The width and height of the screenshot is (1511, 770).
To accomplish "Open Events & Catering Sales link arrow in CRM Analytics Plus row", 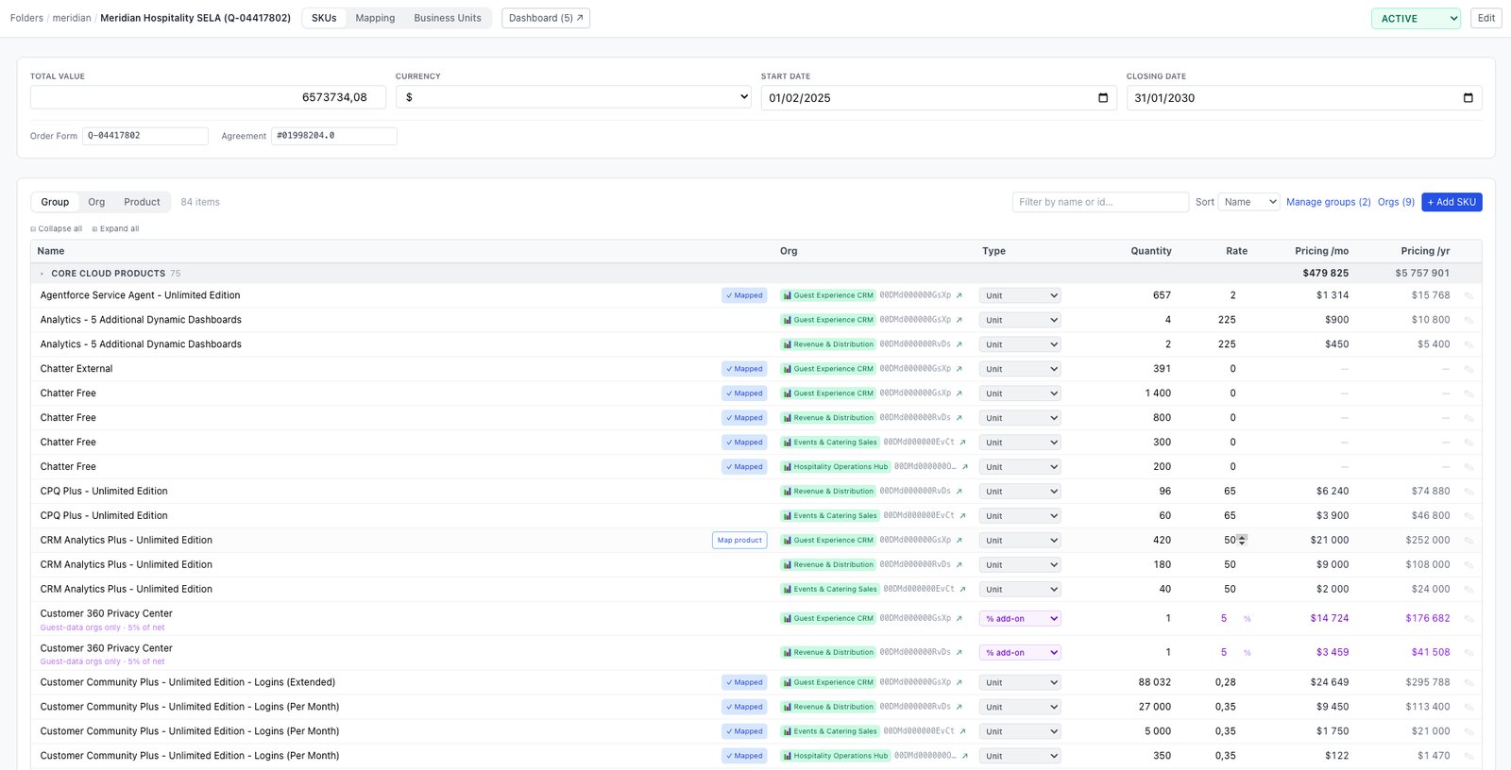I will 962,590.
